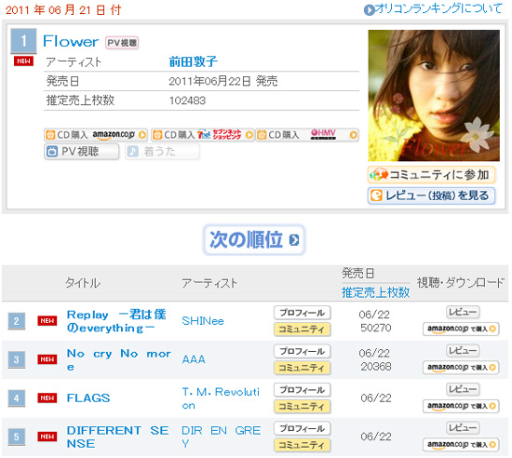This screenshot has height=458, width=512.
Task: Click プロフィール button in DIR EN GREY row
Action: (x=303, y=428)
